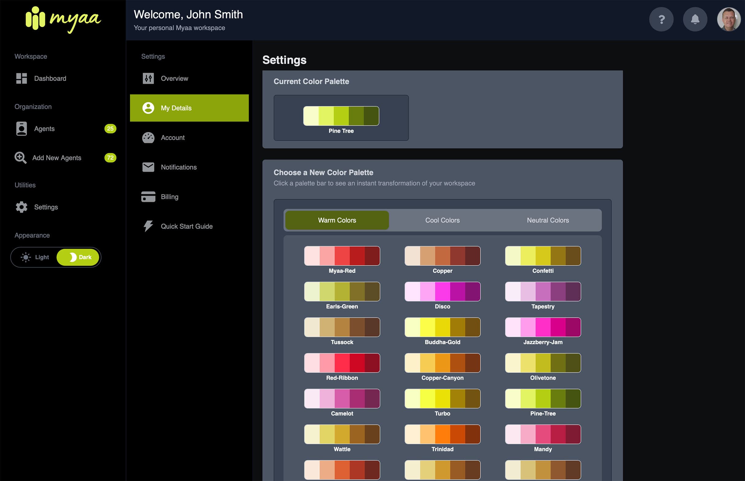Click the Notifications envelope icon
The image size is (745, 481).
(148, 167)
